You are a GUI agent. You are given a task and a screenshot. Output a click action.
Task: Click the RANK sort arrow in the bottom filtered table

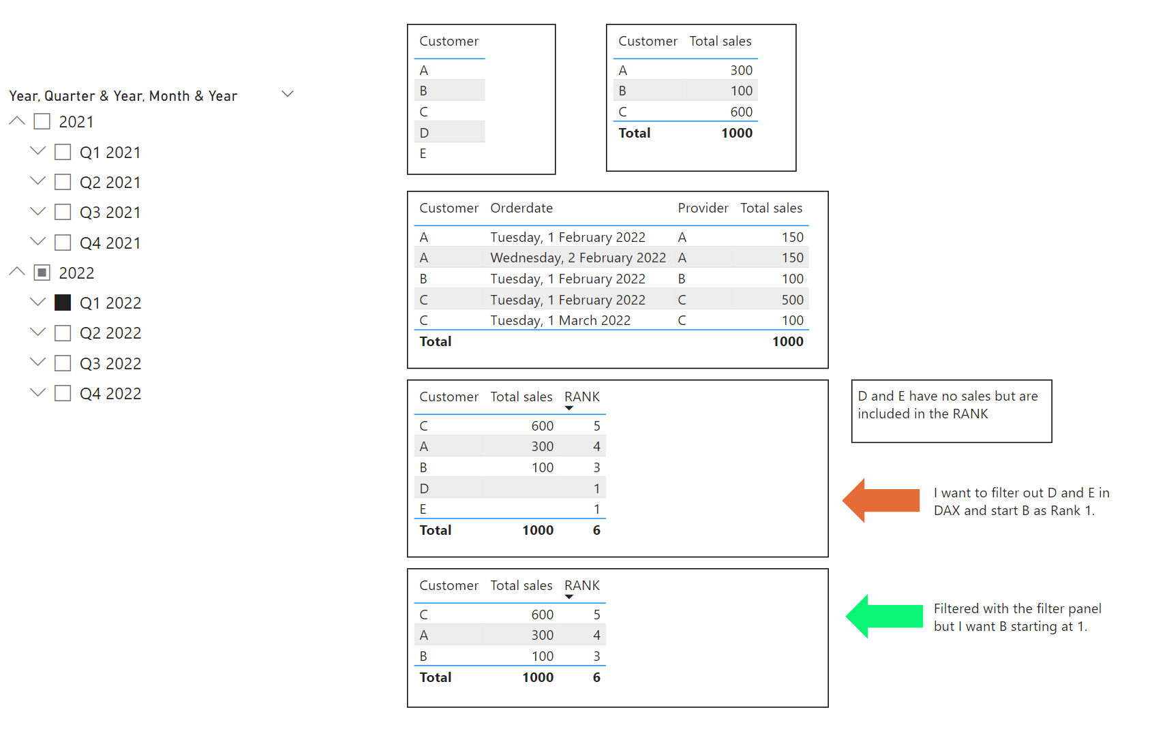pos(570,596)
